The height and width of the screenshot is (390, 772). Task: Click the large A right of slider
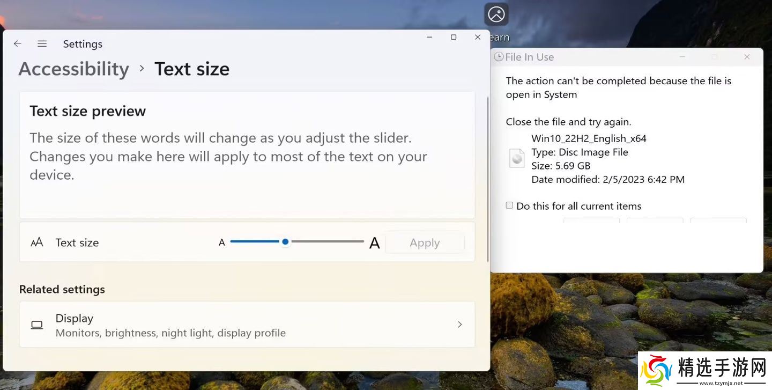374,243
